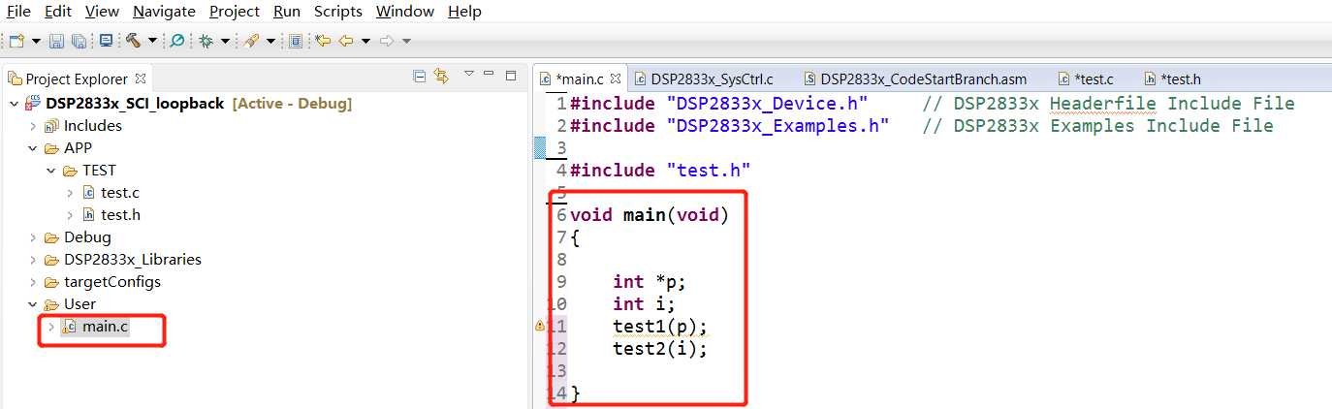Open the Navigate menu
This screenshot has width=1332, height=409.
[x=164, y=12]
